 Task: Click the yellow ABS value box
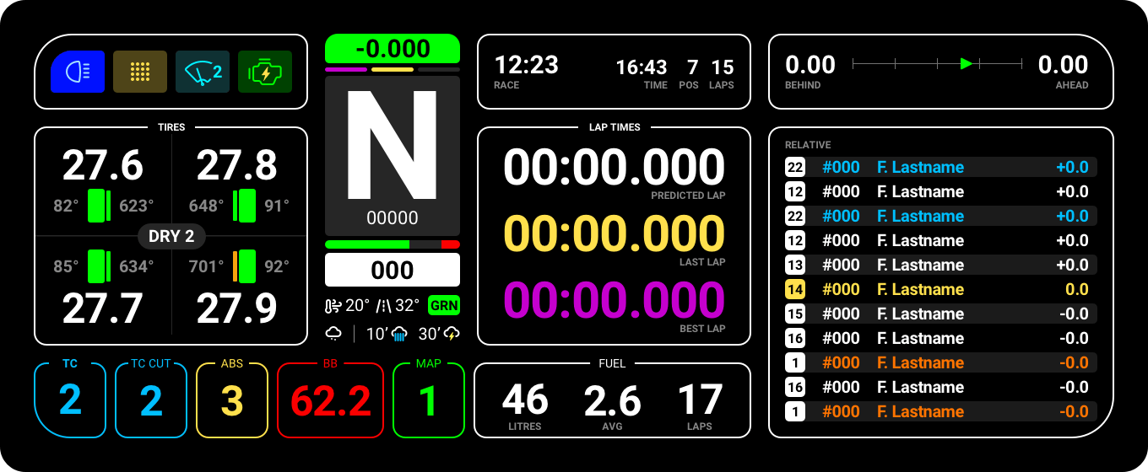point(232,400)
